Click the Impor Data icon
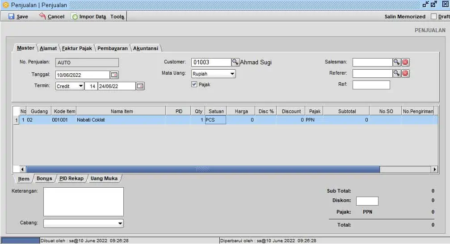The image size is (450, 244). tap(75, 17)
